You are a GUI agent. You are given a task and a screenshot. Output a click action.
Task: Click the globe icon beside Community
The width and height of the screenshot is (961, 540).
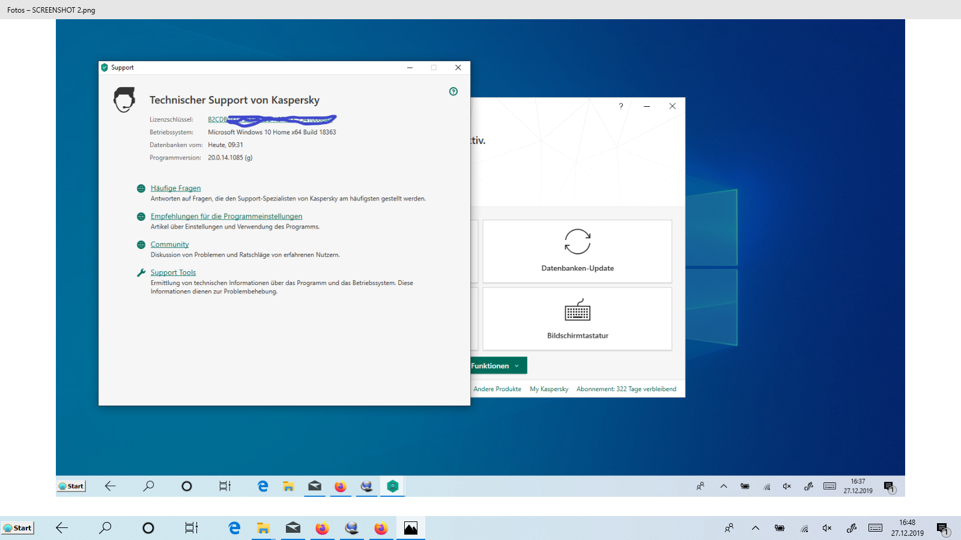[141, 245]
